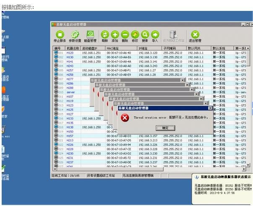Select workstation row H226 in list
The width and height of the screenshot is (253, 206).
tap(70, 145)
